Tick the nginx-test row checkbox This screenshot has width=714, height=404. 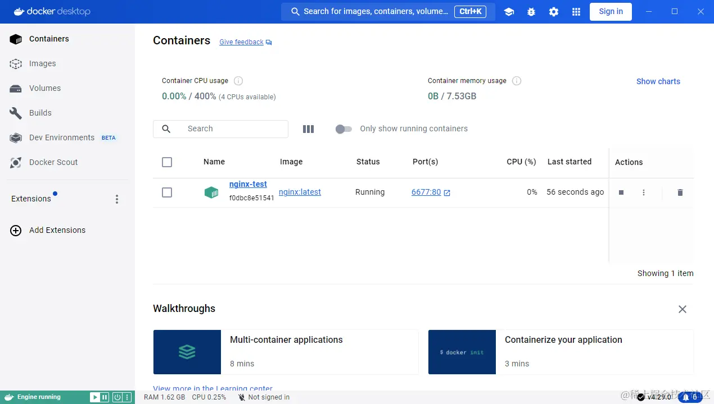pos(167,192)
